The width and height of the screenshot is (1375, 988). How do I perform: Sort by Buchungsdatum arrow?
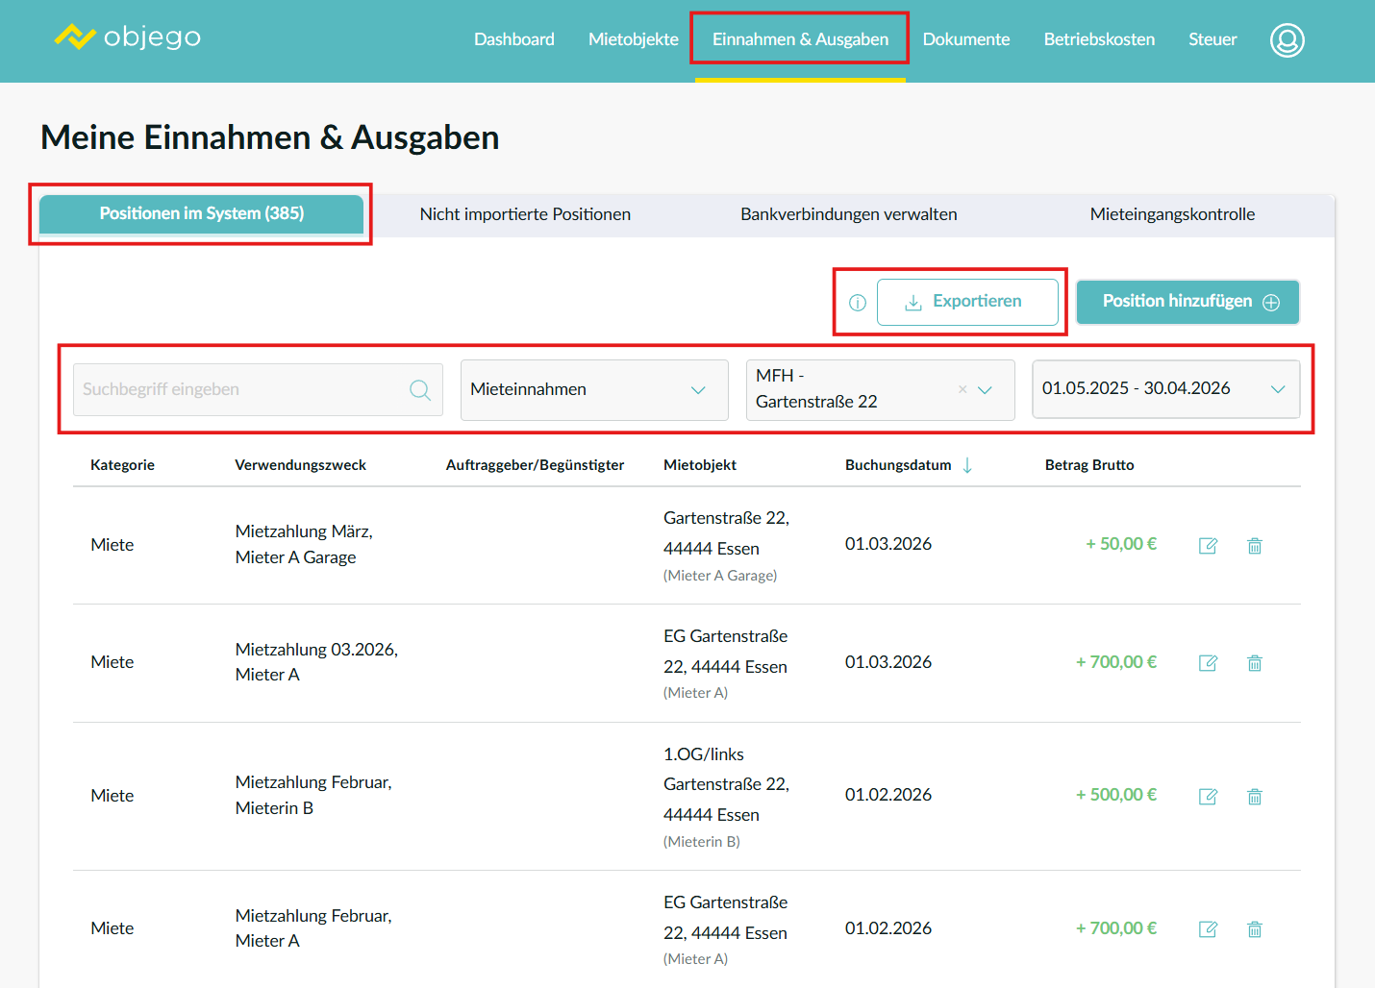point(967,465)
